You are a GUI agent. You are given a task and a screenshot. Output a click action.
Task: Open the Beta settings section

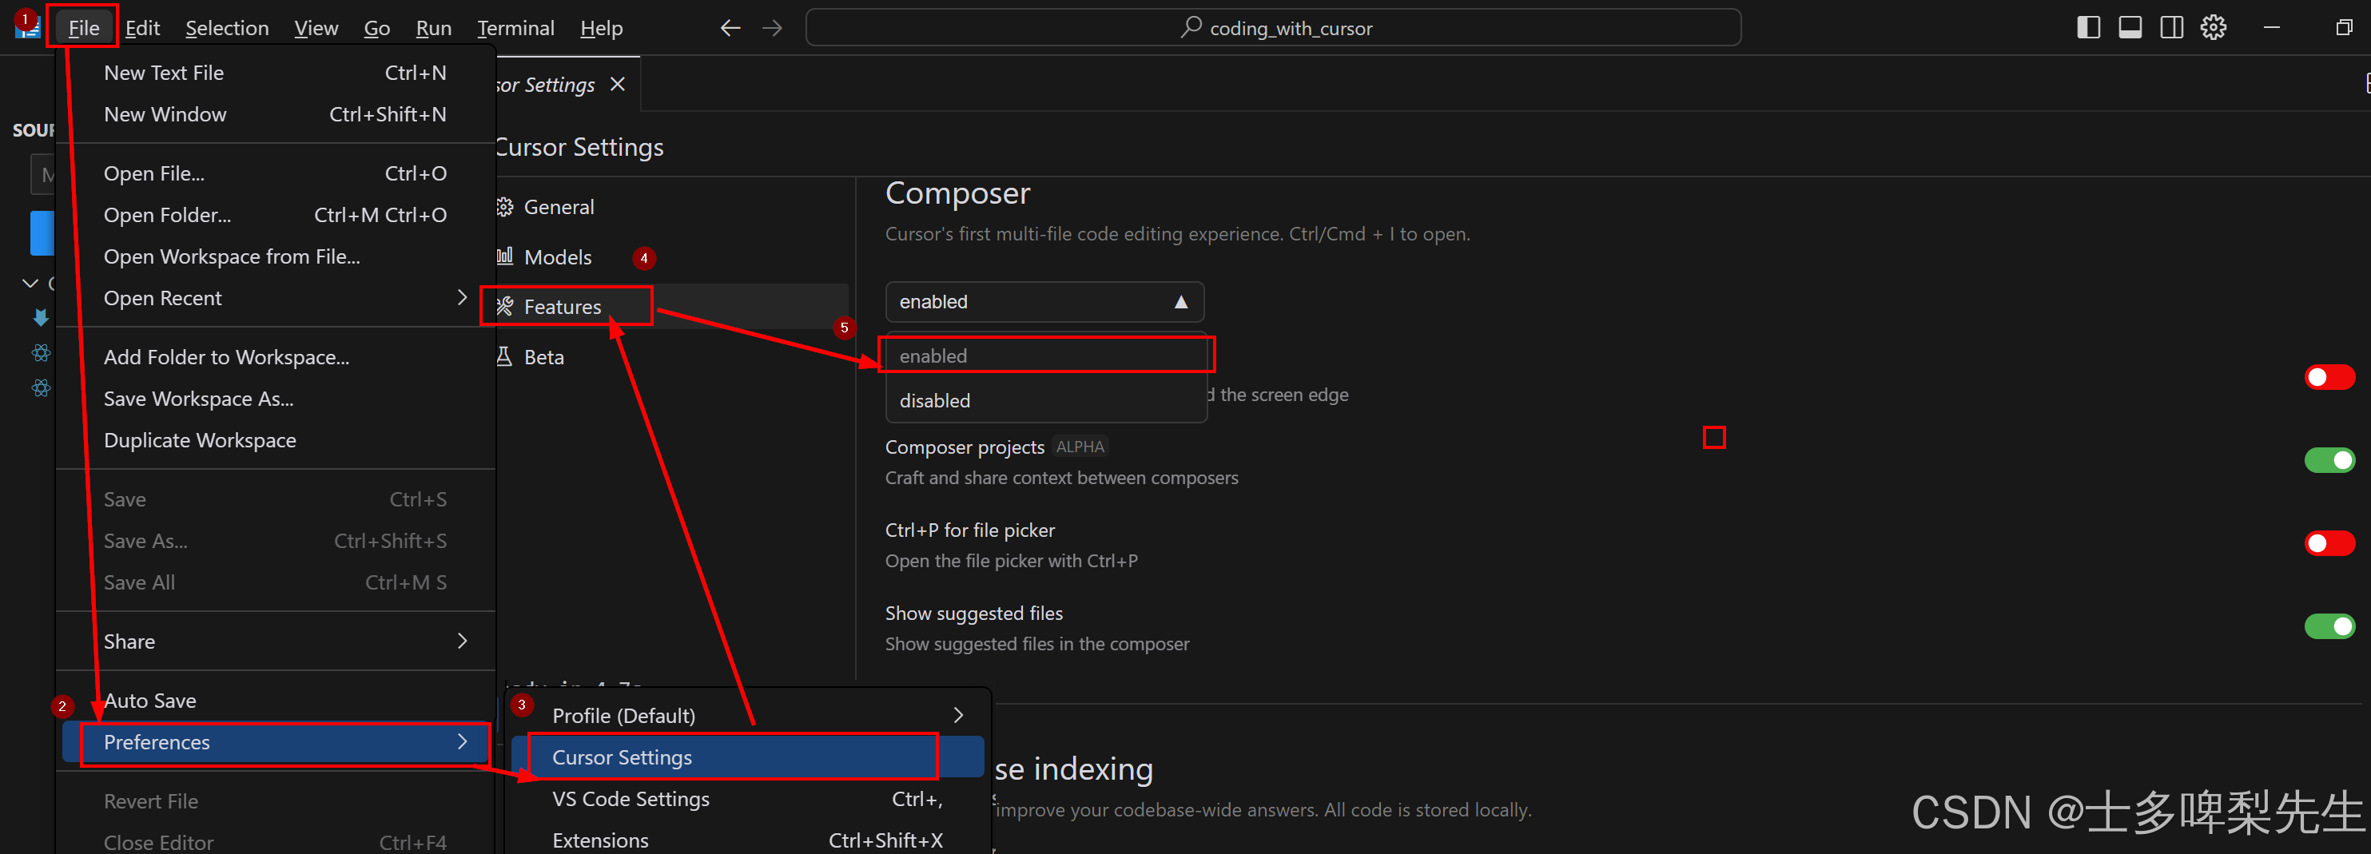(x=544, y=357)
